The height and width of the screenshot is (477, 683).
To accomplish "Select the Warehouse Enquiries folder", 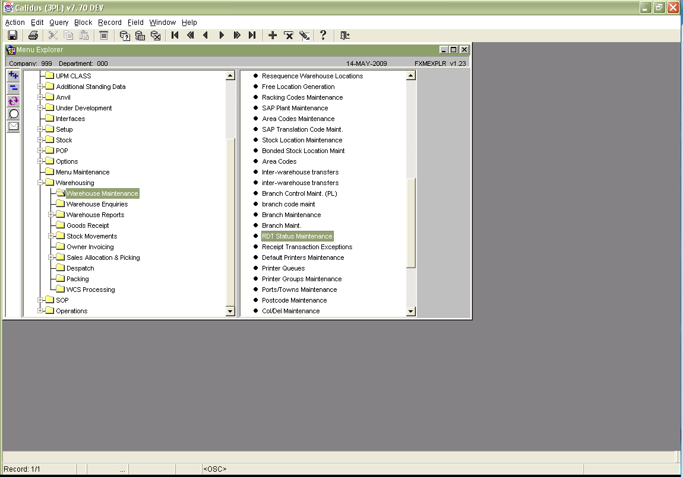I will click(x=97, y=204).
